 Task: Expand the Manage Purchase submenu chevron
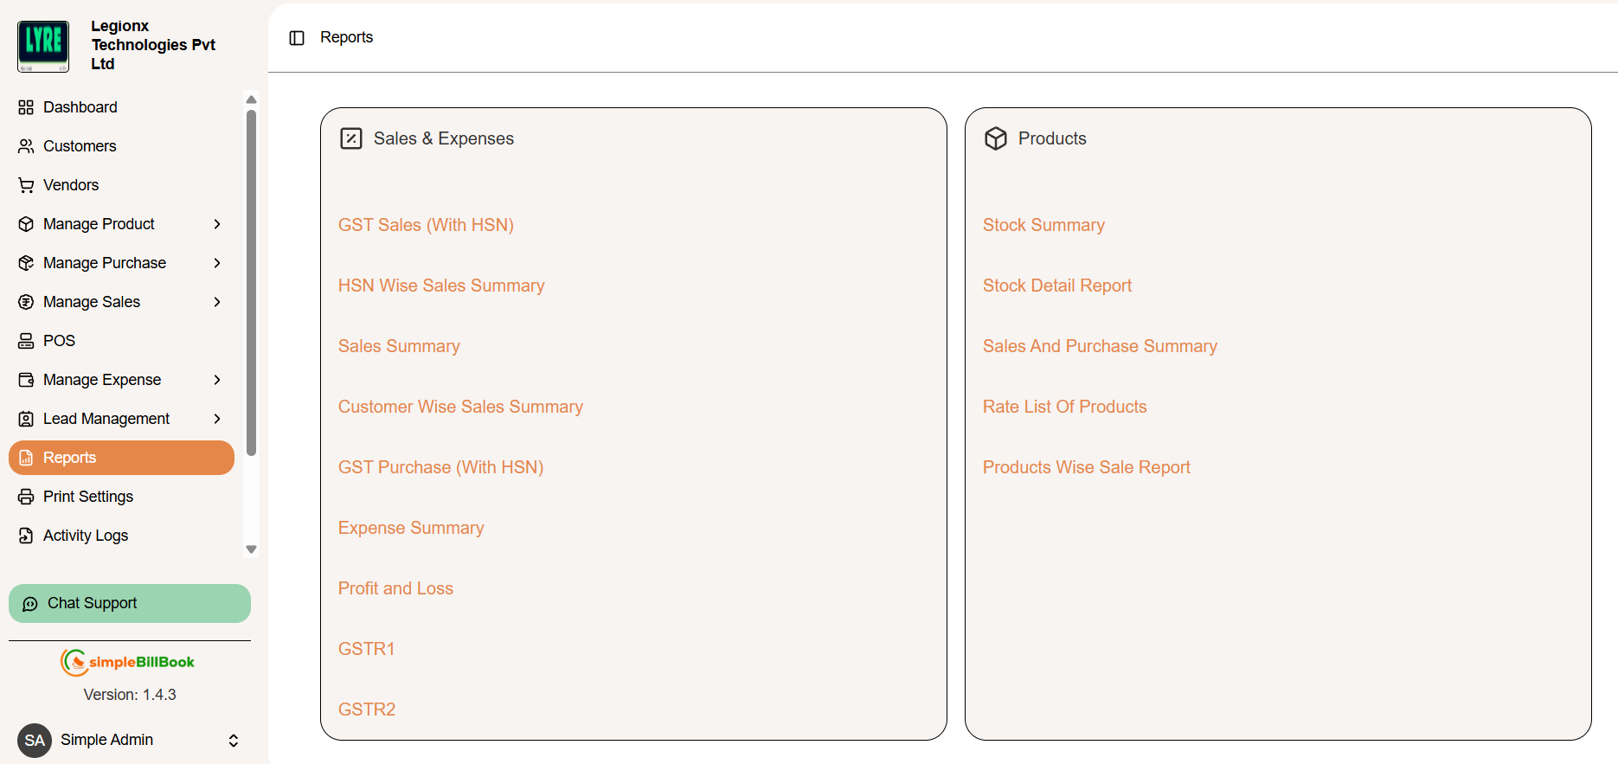tap(217, 263)
